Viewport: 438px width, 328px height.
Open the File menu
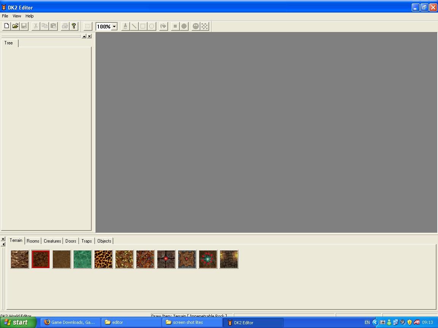[x=5, y=16]
